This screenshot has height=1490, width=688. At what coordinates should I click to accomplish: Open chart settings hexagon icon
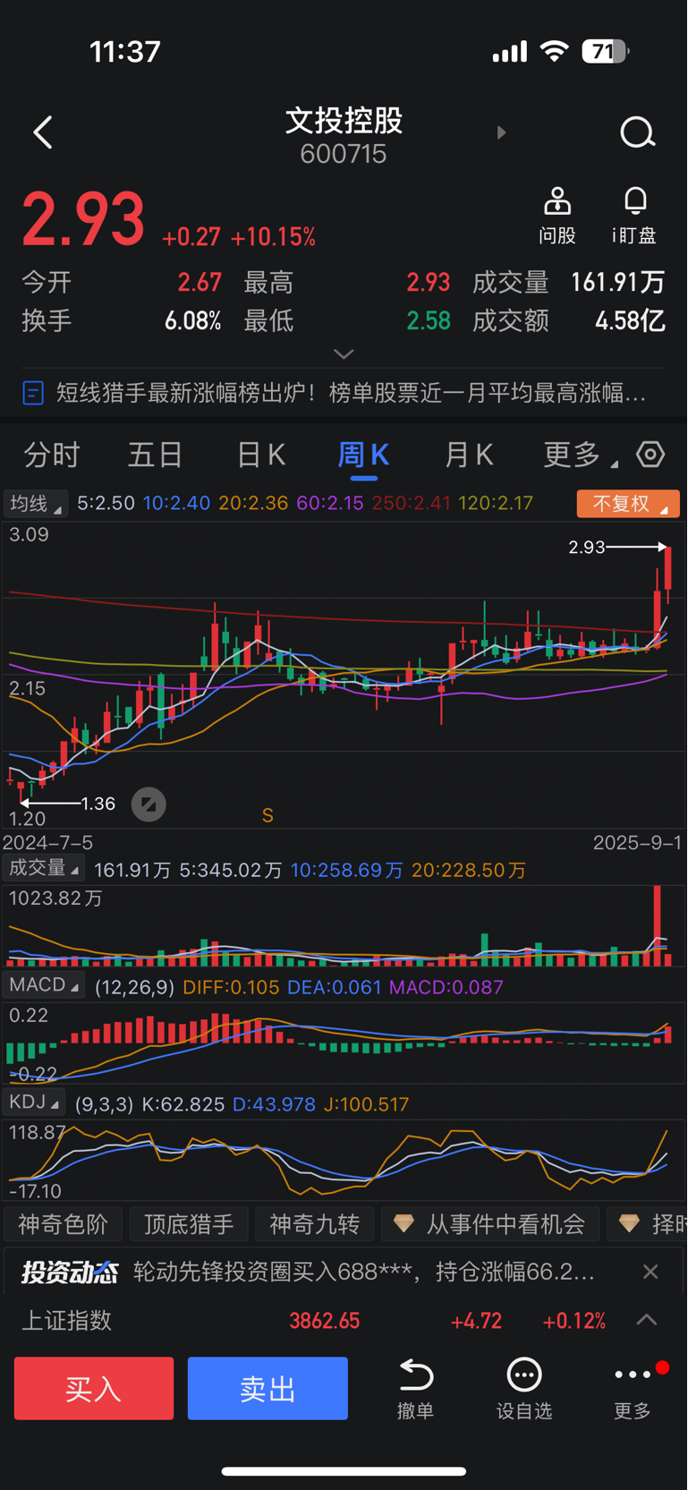(x=650, y=455)
